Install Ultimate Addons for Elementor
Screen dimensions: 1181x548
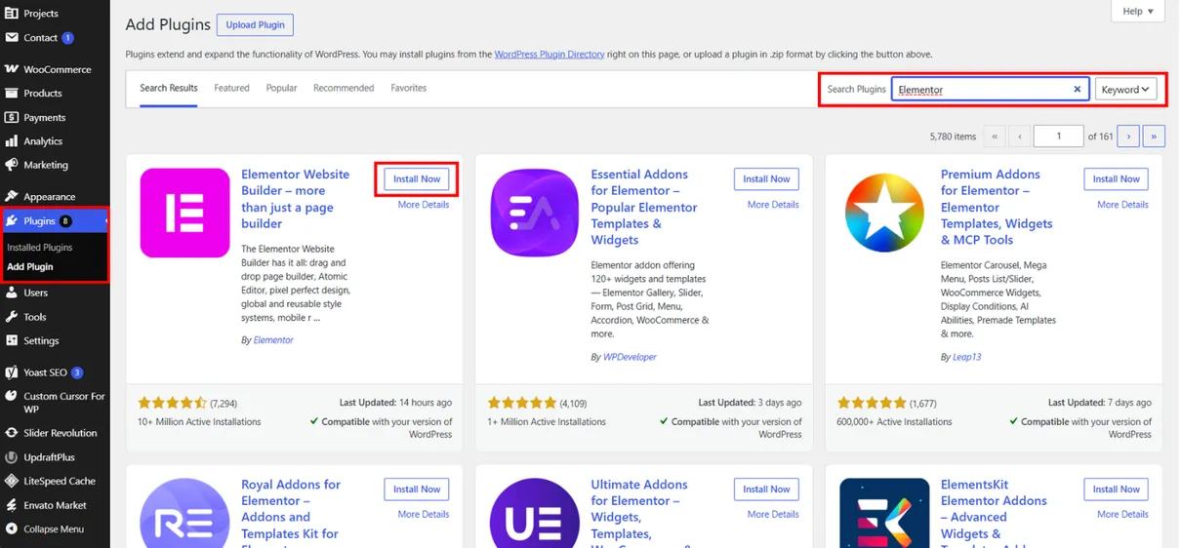(x=766, y=489)
